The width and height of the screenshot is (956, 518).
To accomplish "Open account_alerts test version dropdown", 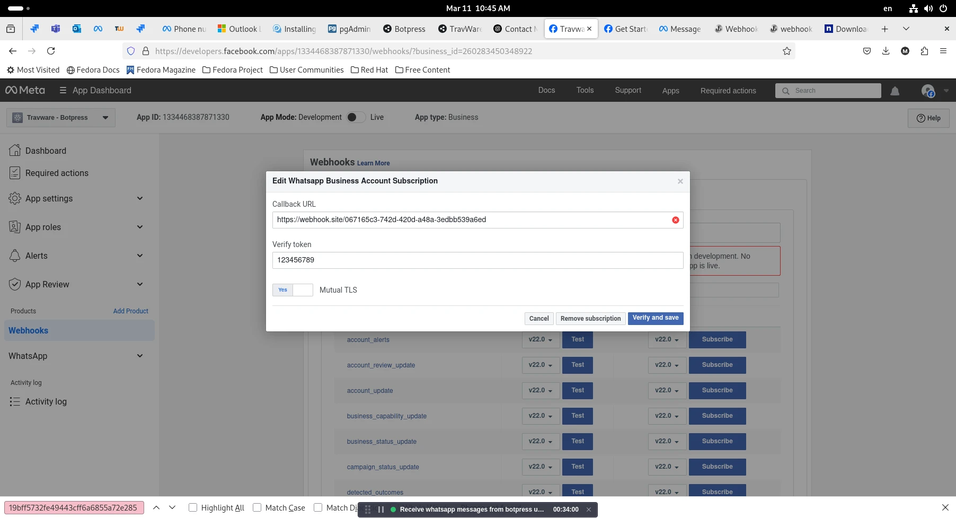I will tap(541, 339).
